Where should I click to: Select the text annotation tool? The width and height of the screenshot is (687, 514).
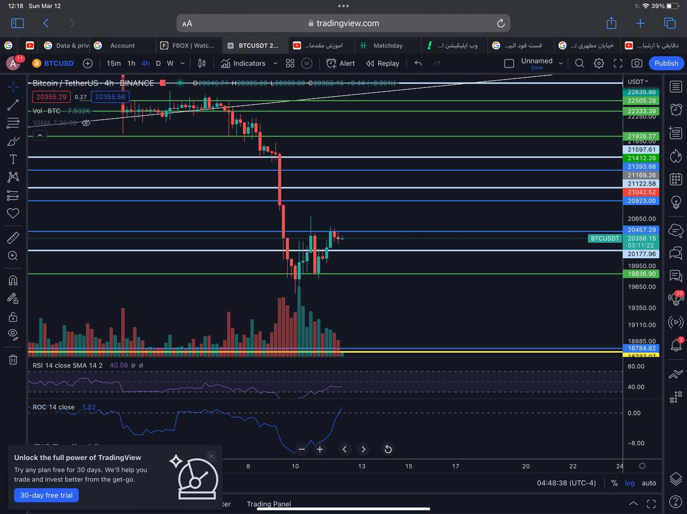tap(13, 159)
